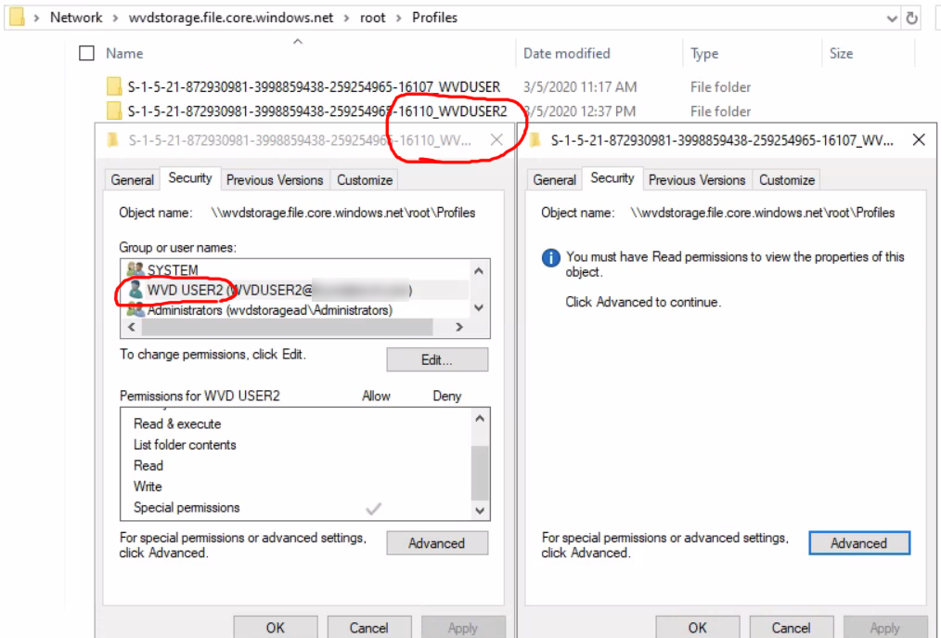Screen dimensions: 941x638
Task: Select WVD USER2 in user names list
Action: [x=294, y=290]
